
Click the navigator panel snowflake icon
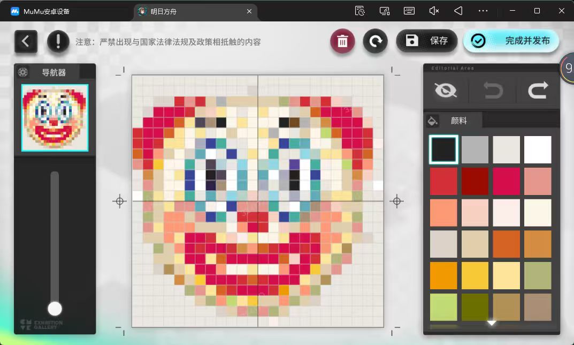click(23, 72)
